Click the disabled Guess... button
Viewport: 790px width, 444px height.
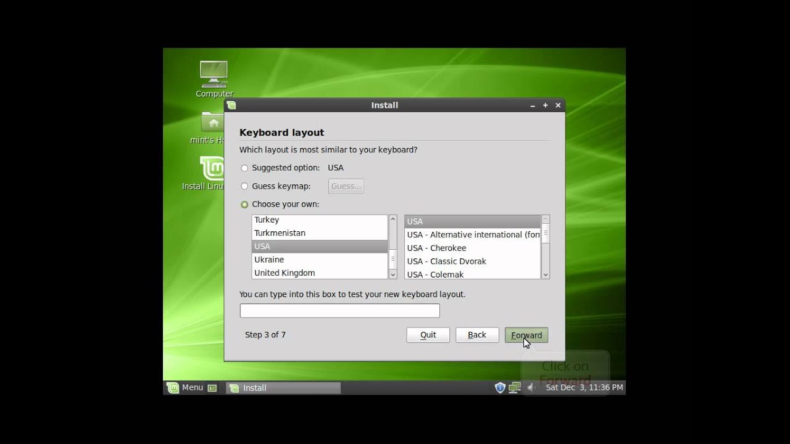[x=346, y=186]
